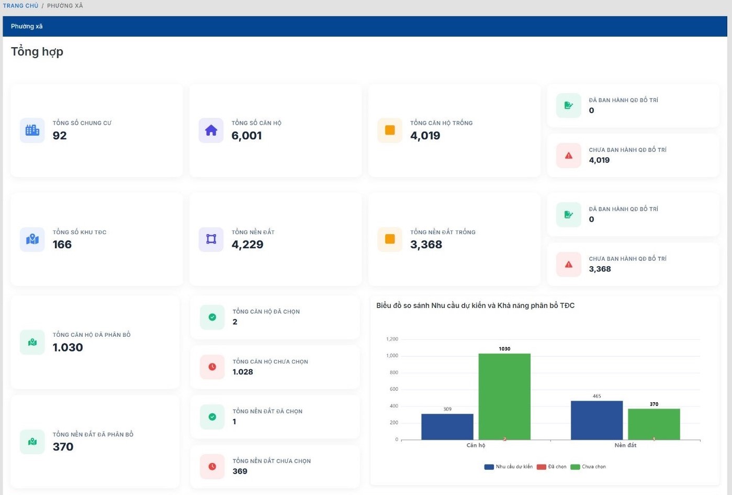Toggle the green Chưa chọn legend swatch
The image size is (732, 495).
click(575, 467)
